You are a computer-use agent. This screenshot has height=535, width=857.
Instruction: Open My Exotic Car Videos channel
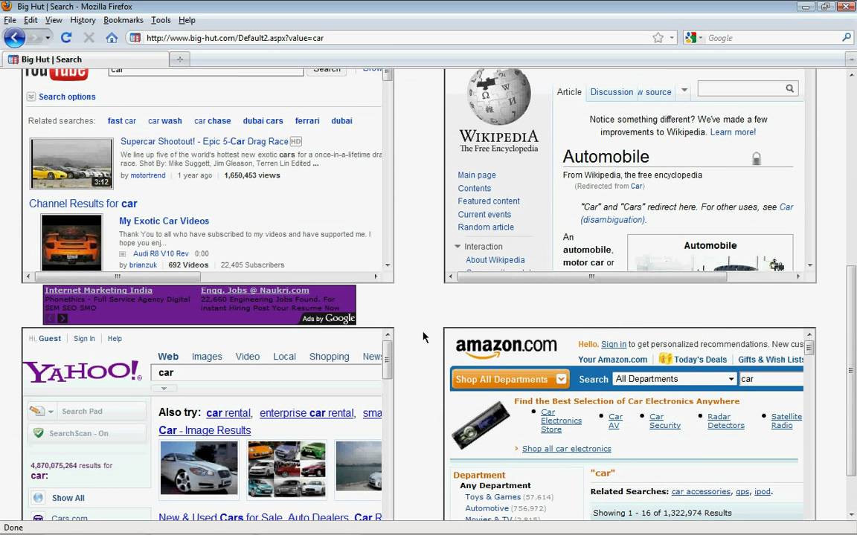pos(164,221)
